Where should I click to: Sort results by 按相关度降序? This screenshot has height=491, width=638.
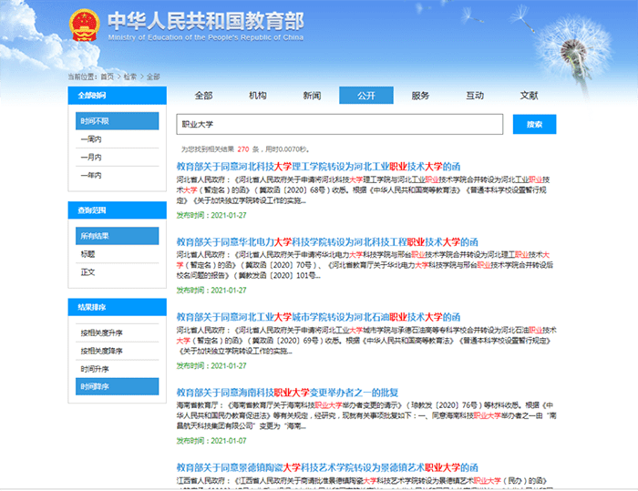coord(101,351)
